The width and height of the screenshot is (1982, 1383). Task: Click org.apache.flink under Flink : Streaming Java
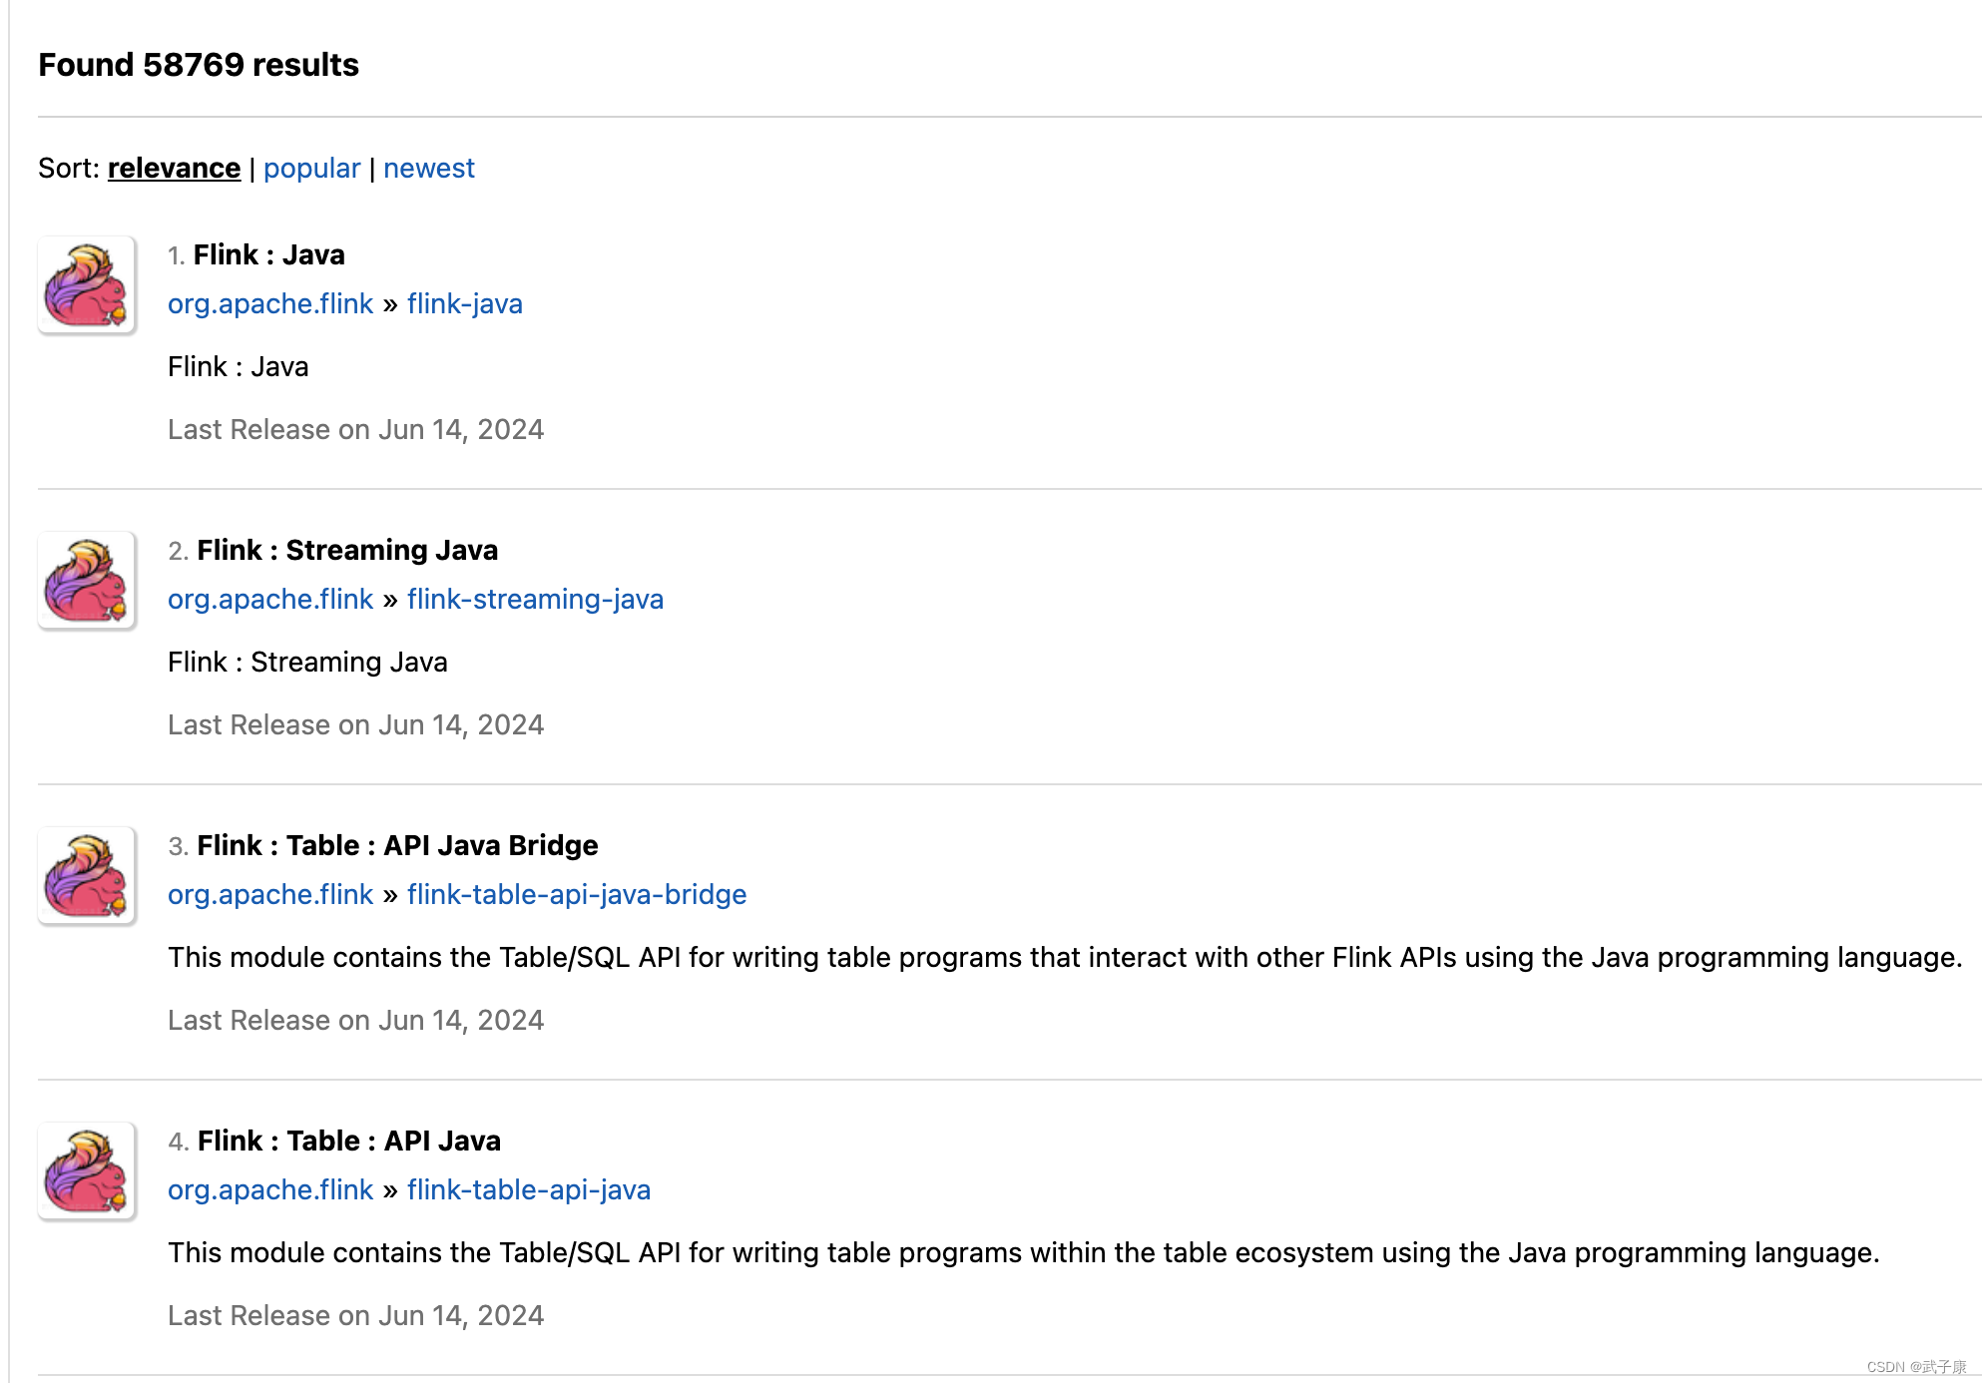269,599
